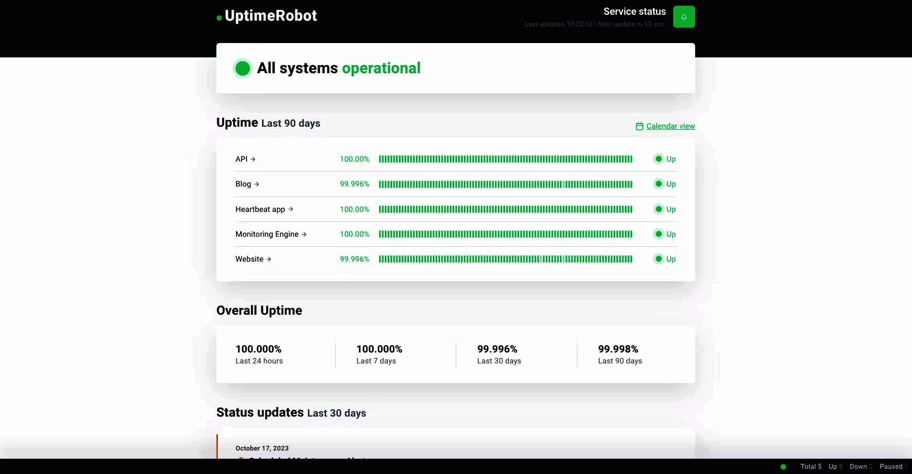
Task: Open the UptimeRobot logo link
Action: (267, 16)
